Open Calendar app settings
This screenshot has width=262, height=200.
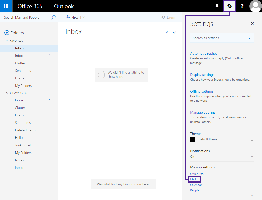(x=196, y=185)
